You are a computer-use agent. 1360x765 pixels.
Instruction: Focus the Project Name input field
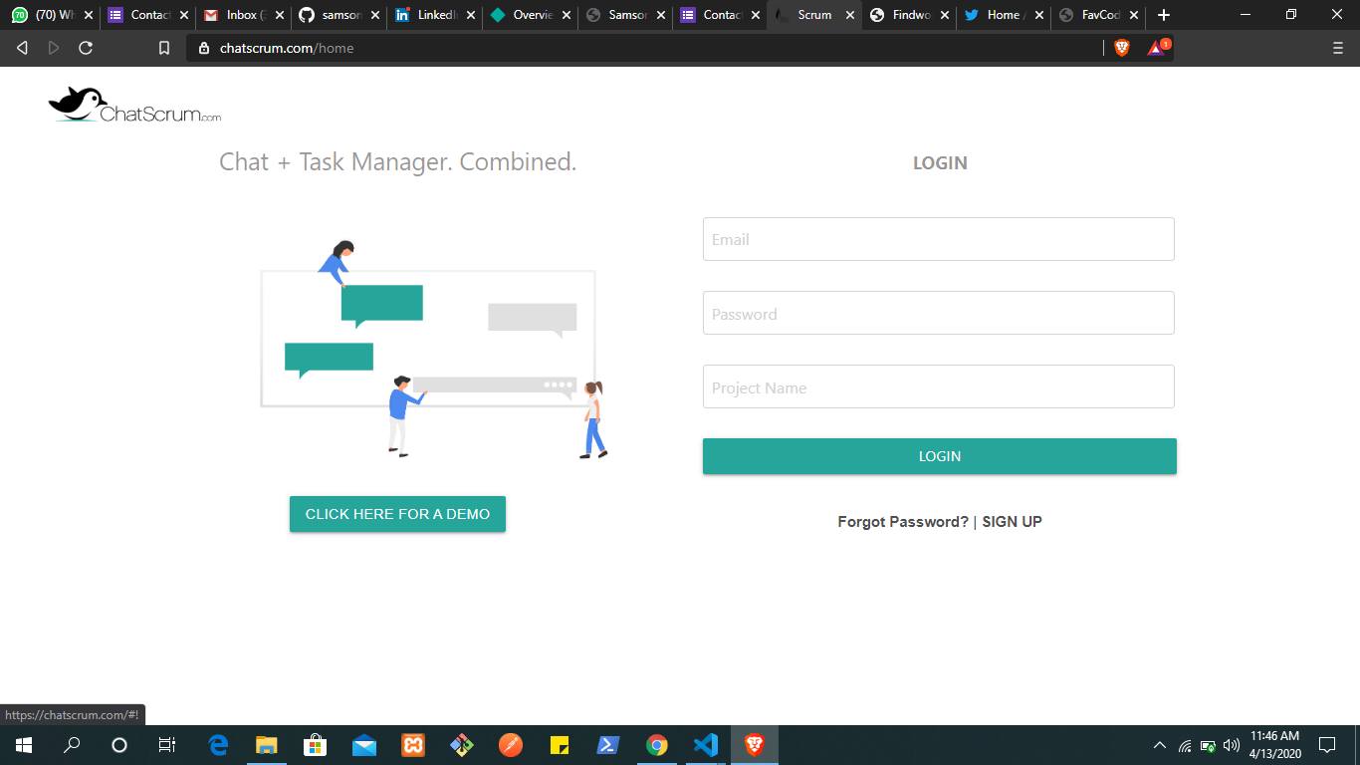pos(939,386)
